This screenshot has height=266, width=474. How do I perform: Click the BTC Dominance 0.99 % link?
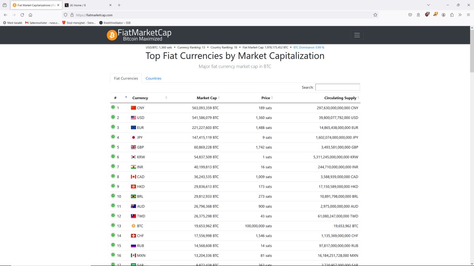309,47
